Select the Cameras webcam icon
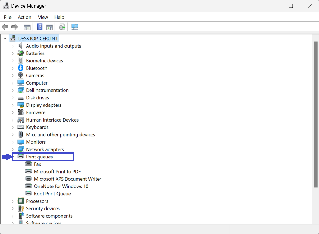The image size is (319, 234). tap(21, 76)
